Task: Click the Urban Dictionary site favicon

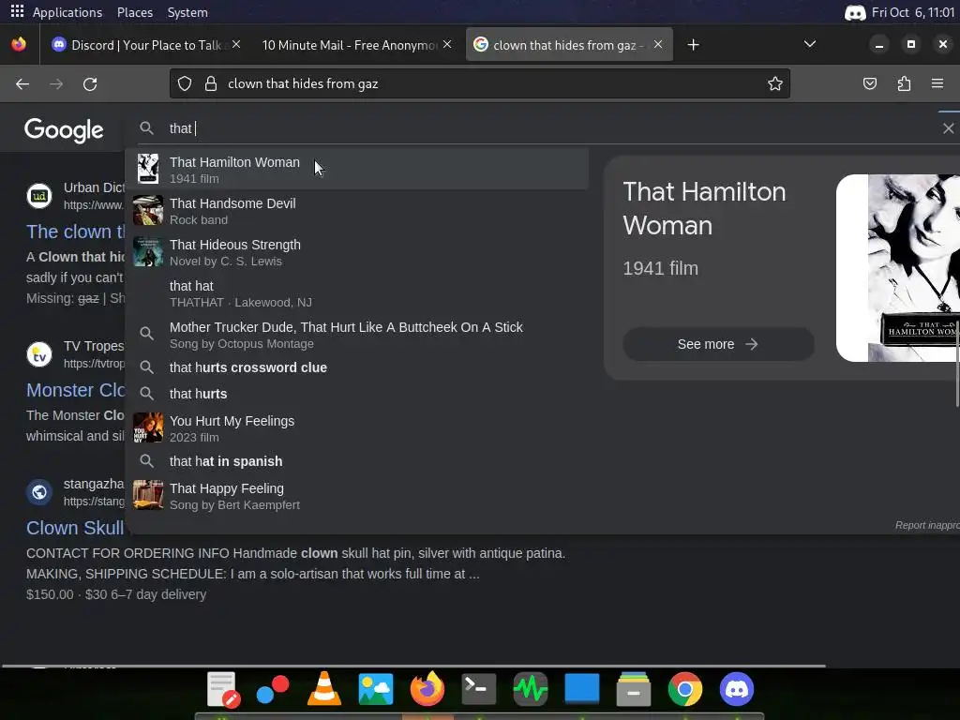Action: [x=39, y=196]
